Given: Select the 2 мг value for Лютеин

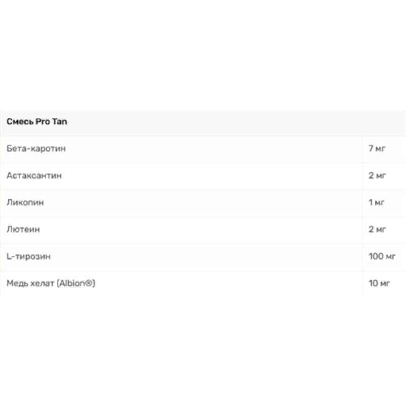Looking at the screenshot, I should tap(378, 229).
